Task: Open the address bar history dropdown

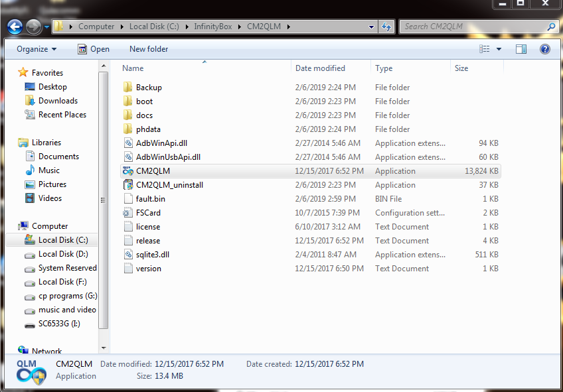Action: tap(371, 27)
